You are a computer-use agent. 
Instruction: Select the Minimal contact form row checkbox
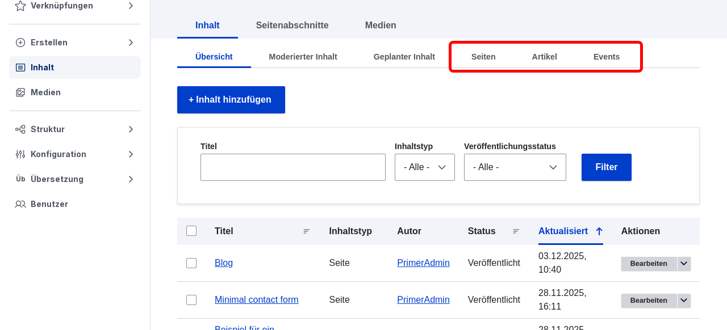pyautogui.click(x=191, y=300)
